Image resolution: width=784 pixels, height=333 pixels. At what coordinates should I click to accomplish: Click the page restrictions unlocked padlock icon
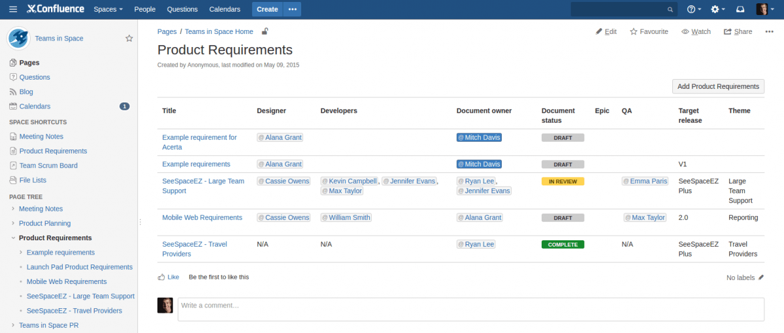point(265,31)
